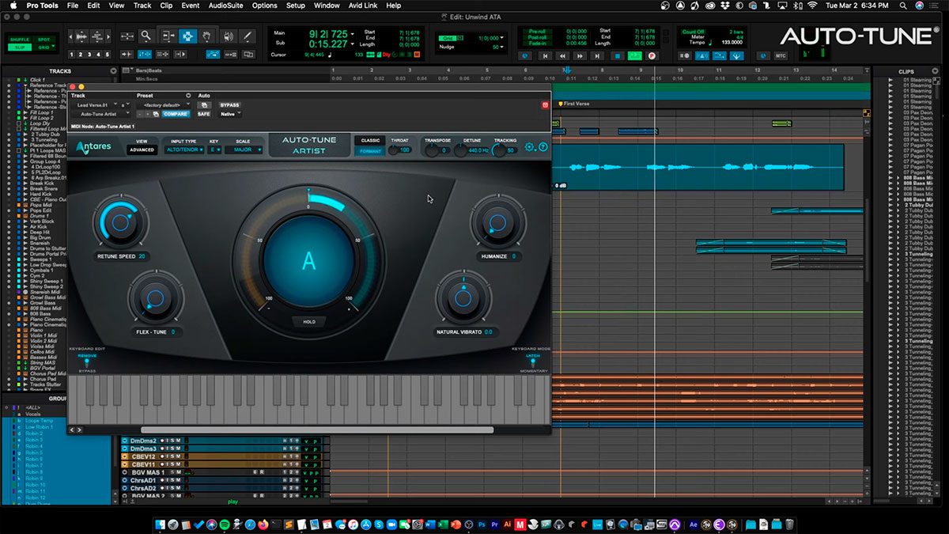This screenshot has width=949, height=534.
Task: Open the Native plugin format dropdown
Action: [230, 114]
